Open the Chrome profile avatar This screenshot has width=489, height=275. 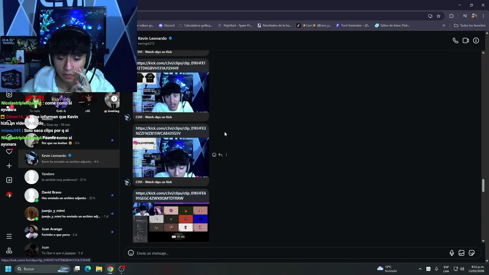pos(474,16)
